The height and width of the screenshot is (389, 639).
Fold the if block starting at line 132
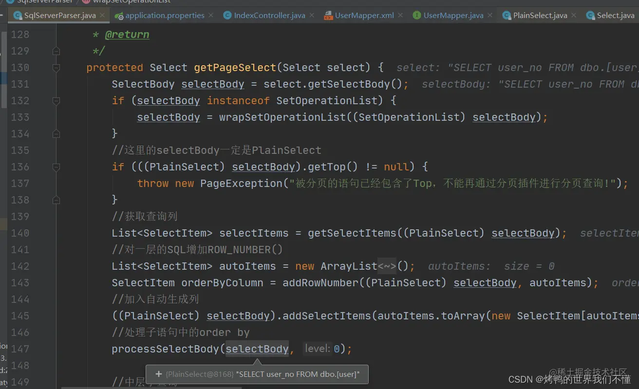tap(56, 101)
